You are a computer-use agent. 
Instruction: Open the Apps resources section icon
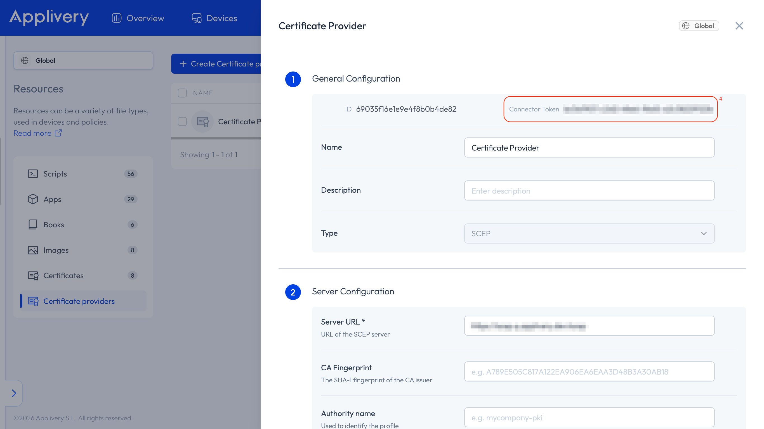click(33, 199)
